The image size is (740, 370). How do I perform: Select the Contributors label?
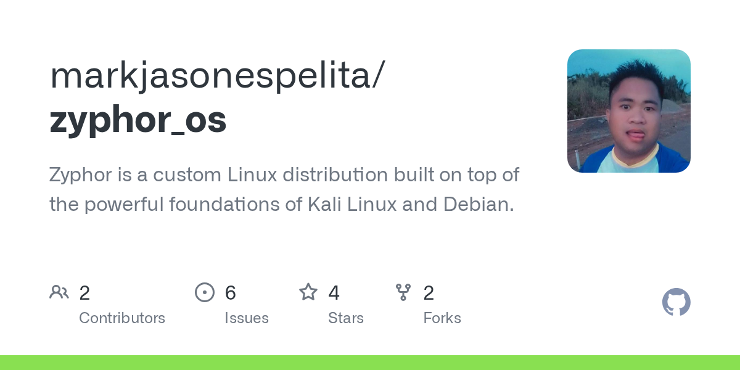(x=122, y=318)
